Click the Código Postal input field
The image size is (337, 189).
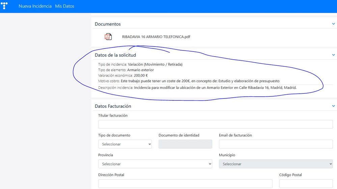pos(306,184)
